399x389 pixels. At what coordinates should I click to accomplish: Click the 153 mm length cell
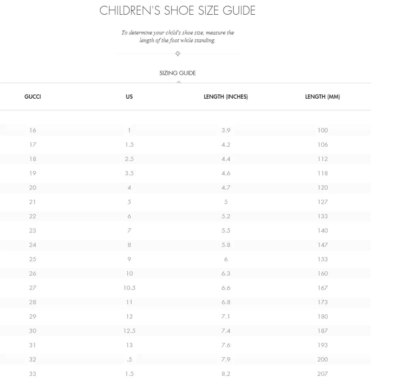tap(322, 259)
